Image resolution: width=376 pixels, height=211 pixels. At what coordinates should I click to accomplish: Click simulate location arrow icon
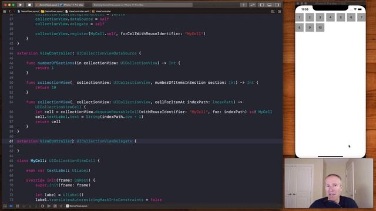tap(61, 206)
